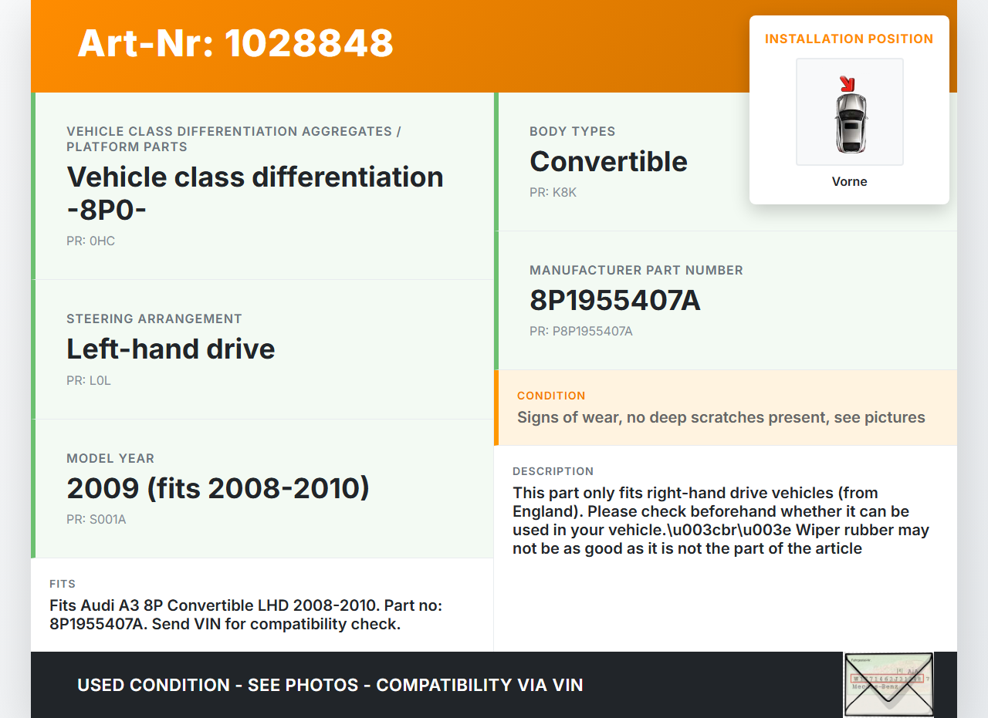Click the "Vorne" position label

(849, 181)
